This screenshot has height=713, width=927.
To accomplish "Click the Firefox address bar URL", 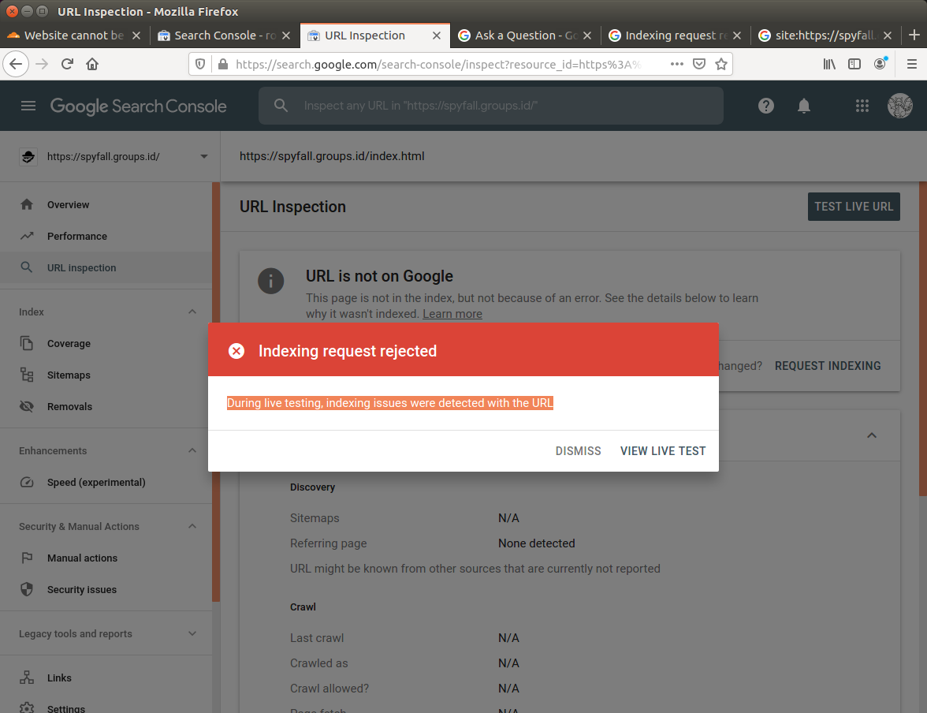I will pyautogui.click(x=437, y=64).
